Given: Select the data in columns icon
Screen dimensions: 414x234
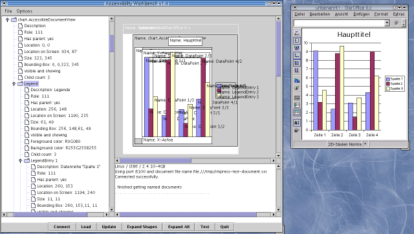Looking at the screenshot, I should [x=297, y=112].
